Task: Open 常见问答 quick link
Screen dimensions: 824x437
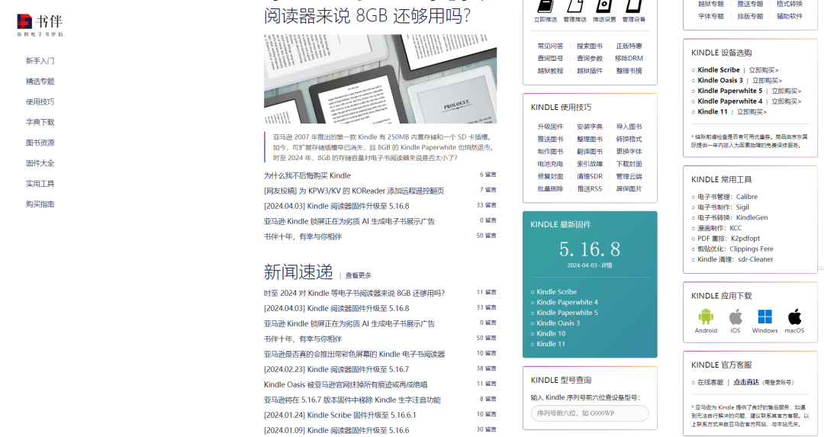Action: [550, 47]
